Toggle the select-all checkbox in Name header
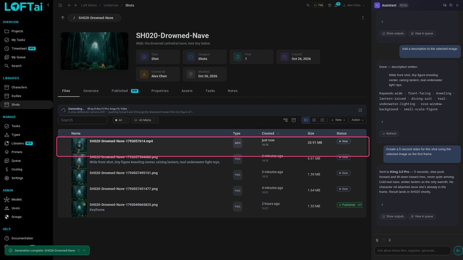The width and height of the screenshot is (463, 260). tap(64, 133)
